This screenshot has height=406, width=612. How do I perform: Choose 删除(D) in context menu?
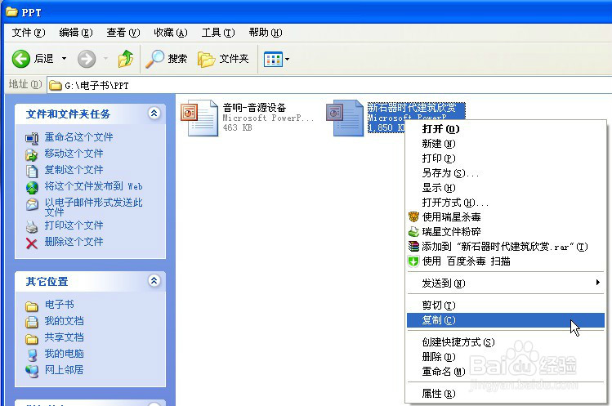[506, 357]
